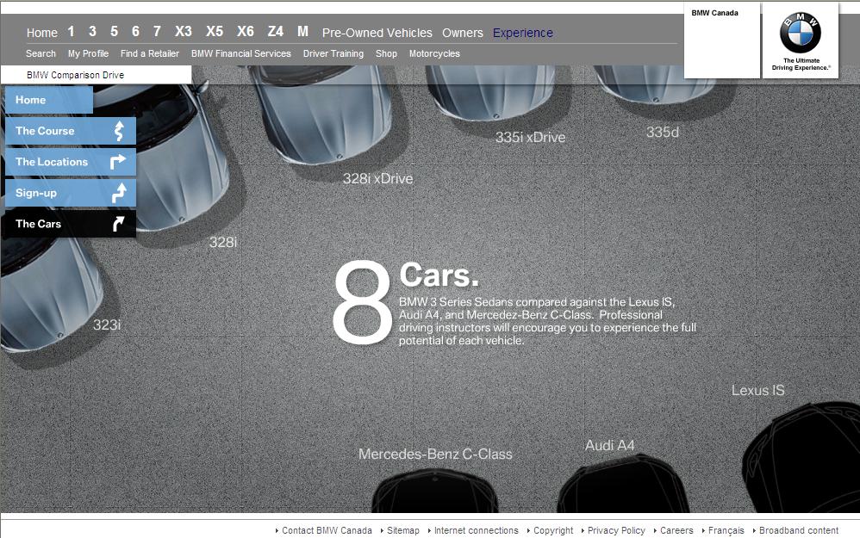Open the Copyright footer link
Viewport: 860px width, 538px height.
pos(553,530)
